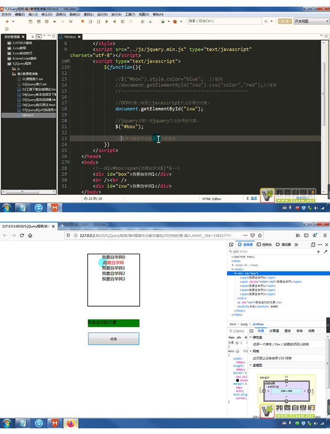This screenshot has height=434, width=330.
Task: Click the Pocket save icon in address bar
Action: 253,235
